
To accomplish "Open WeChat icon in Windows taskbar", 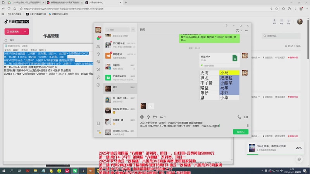I will (75, 171).
